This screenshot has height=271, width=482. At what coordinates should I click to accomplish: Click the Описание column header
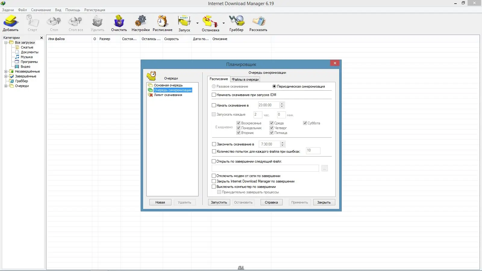(241, 39)
